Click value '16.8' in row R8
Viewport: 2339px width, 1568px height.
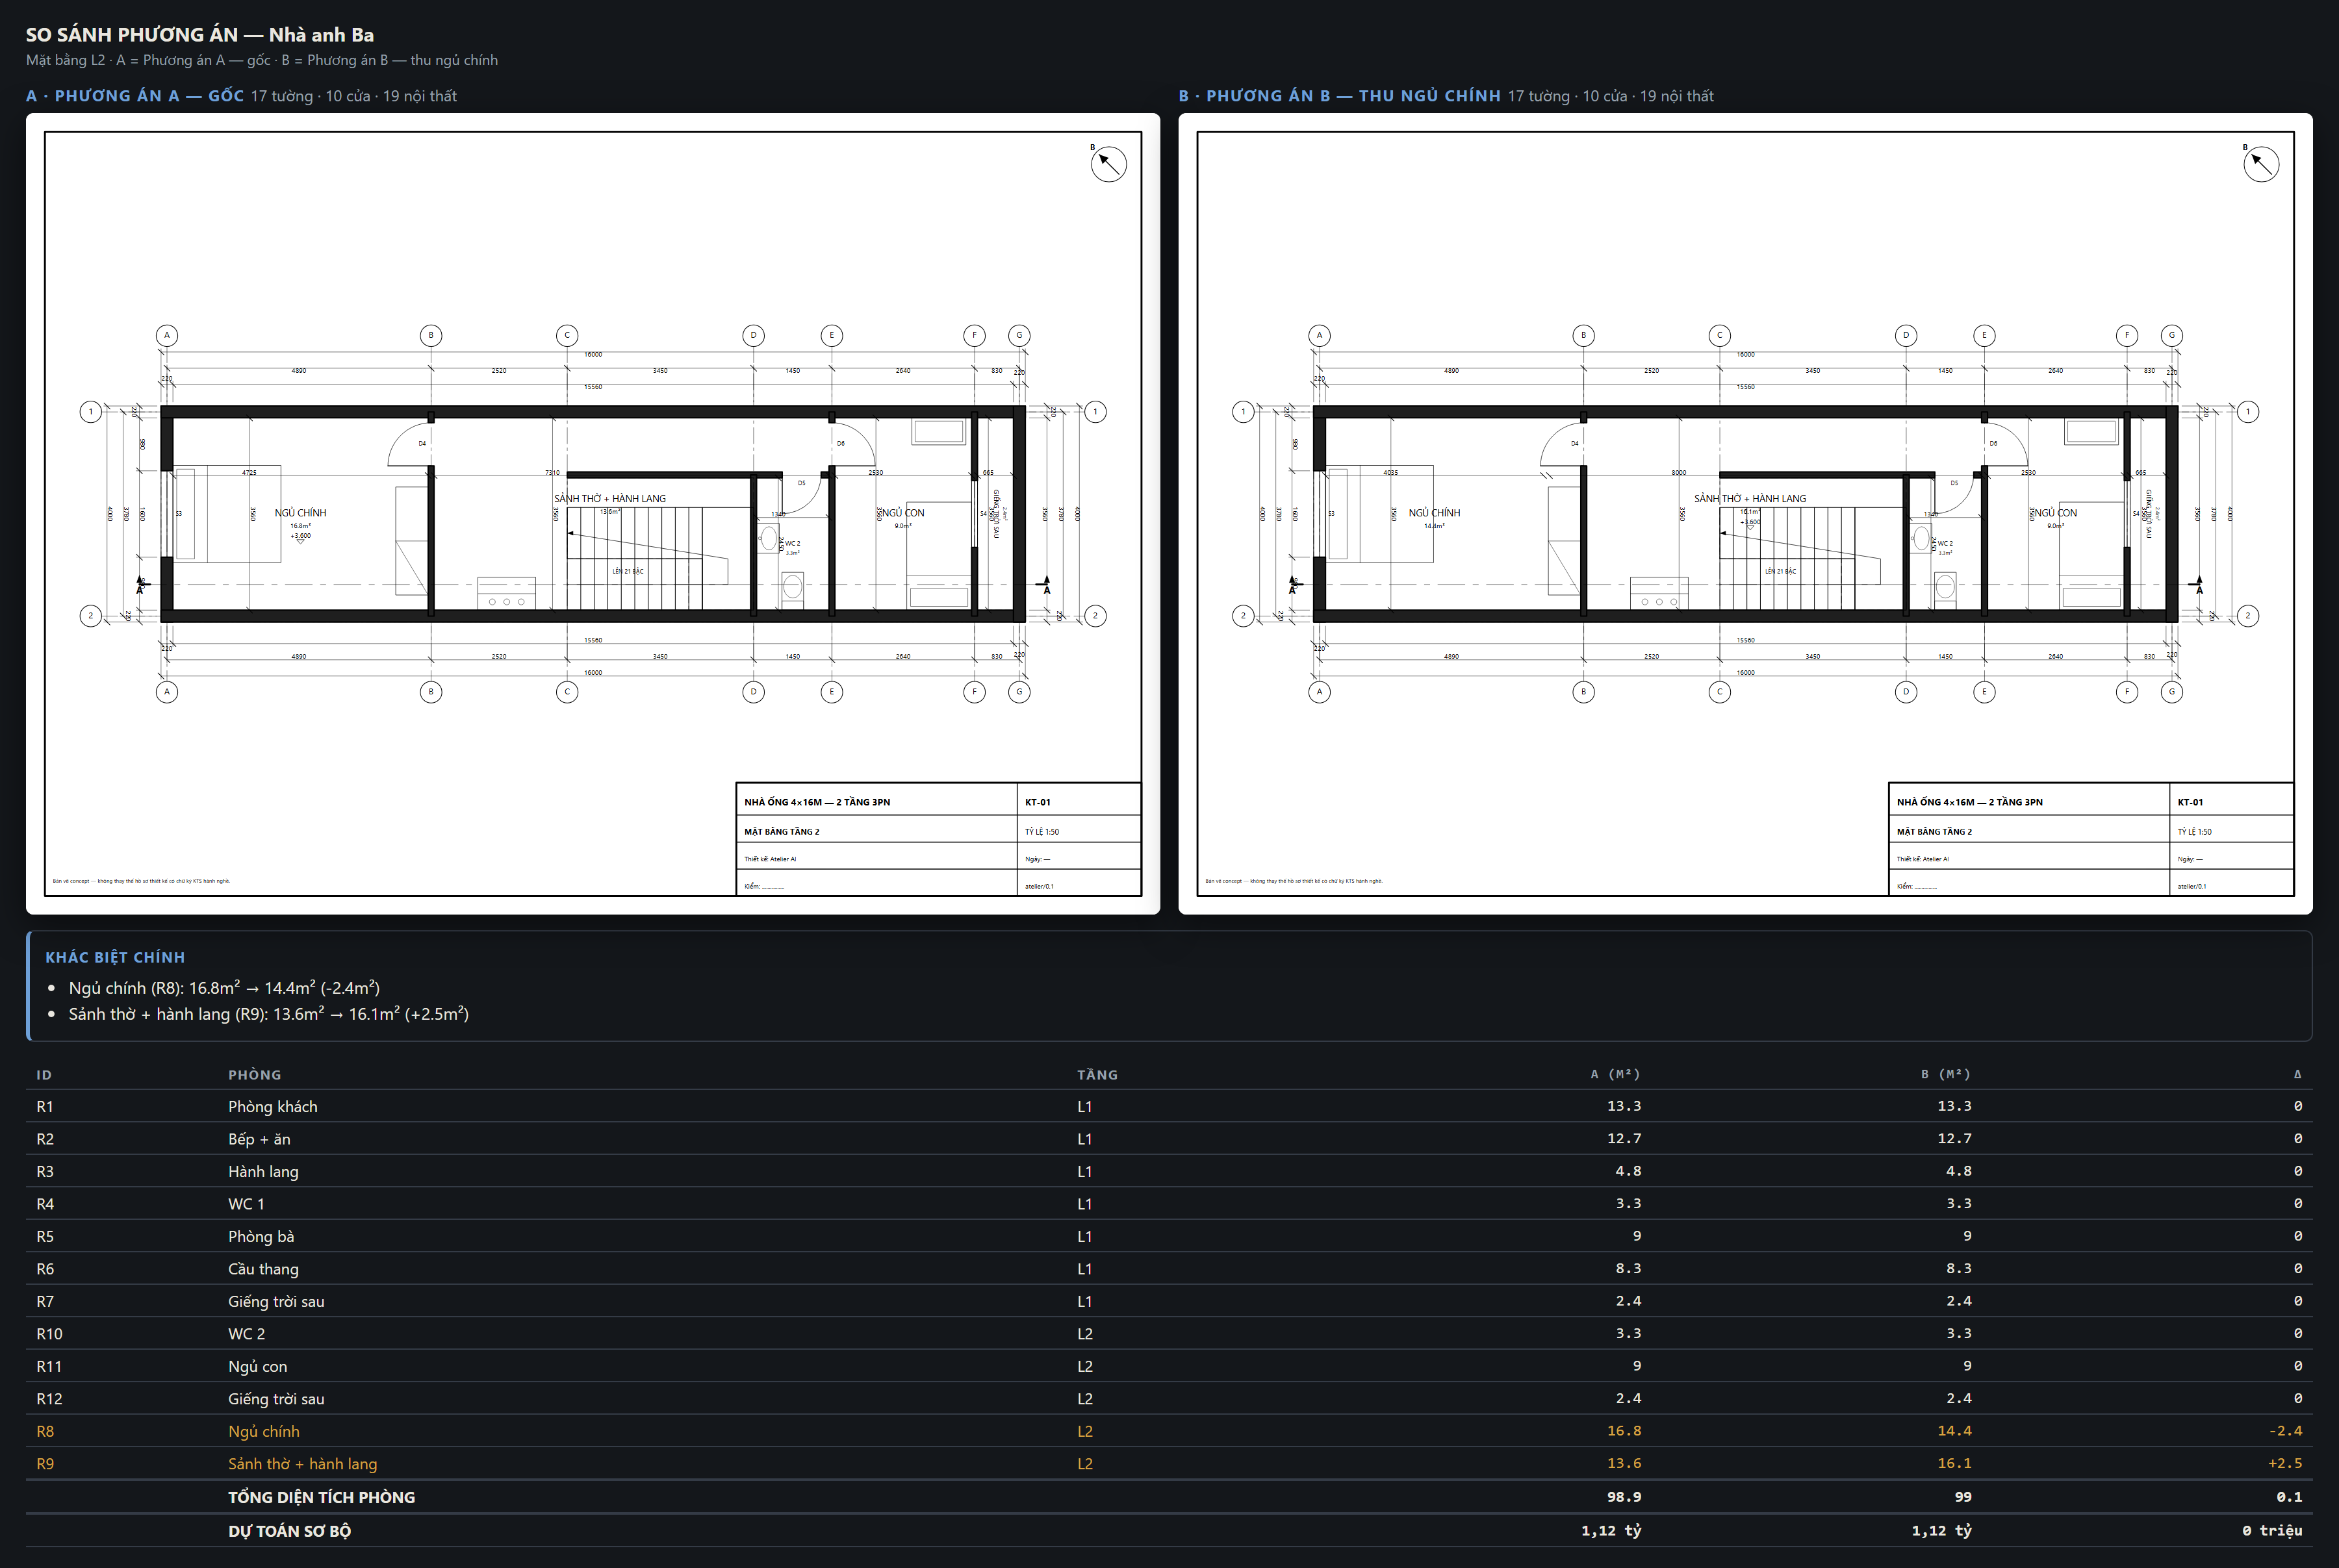(x=1624, y=1431)
